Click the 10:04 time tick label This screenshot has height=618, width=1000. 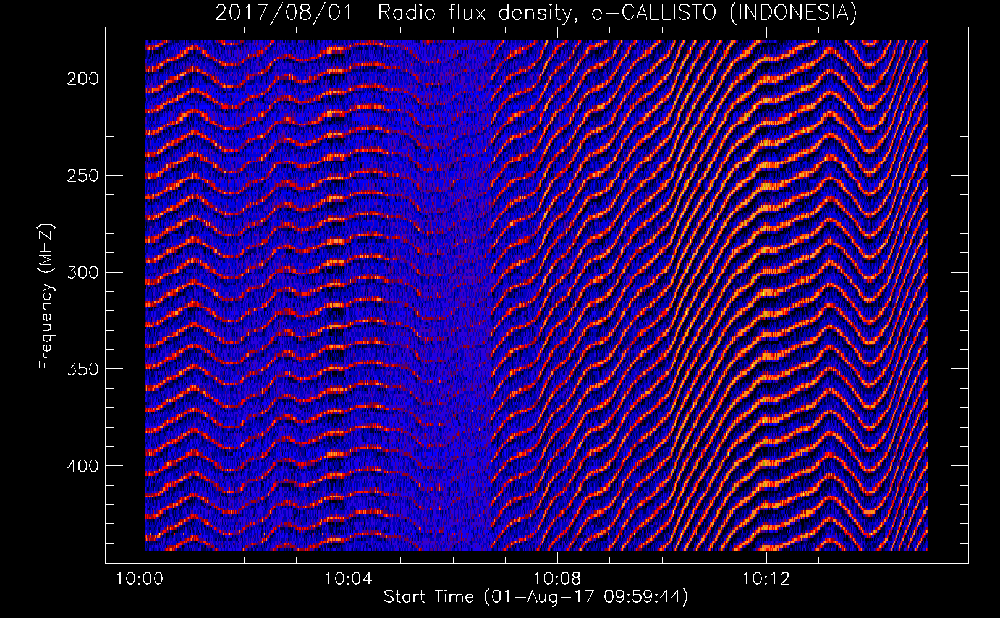pyautogui.click(x=349, y=579)
